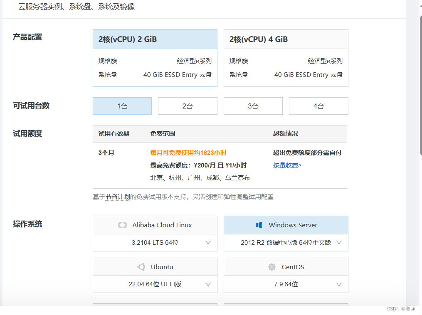This screenshot has height=315, width=422.
Task: Select the 2核(vCPU) 4 GiB configuration card
Action: pos(286,58)
